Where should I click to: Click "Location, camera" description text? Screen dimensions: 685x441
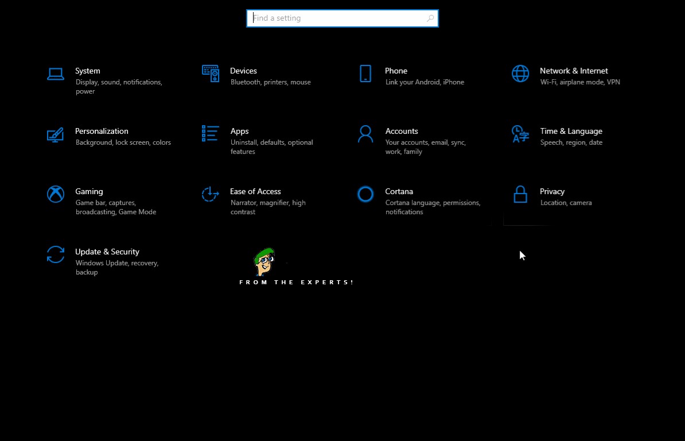tap(566, 203)
